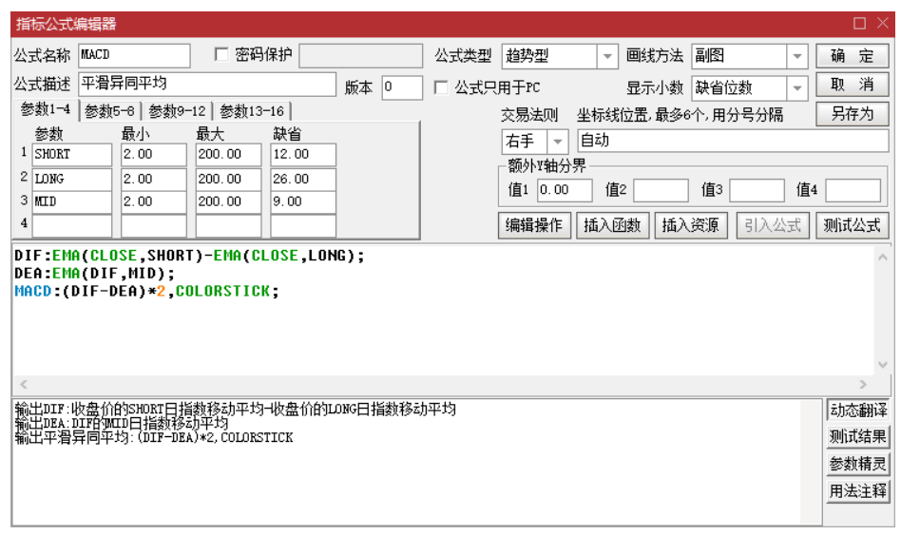The width and height of the screenshot is (901, 535).
Task: Open the 参数精灵 panel
Action: point(857,464)
